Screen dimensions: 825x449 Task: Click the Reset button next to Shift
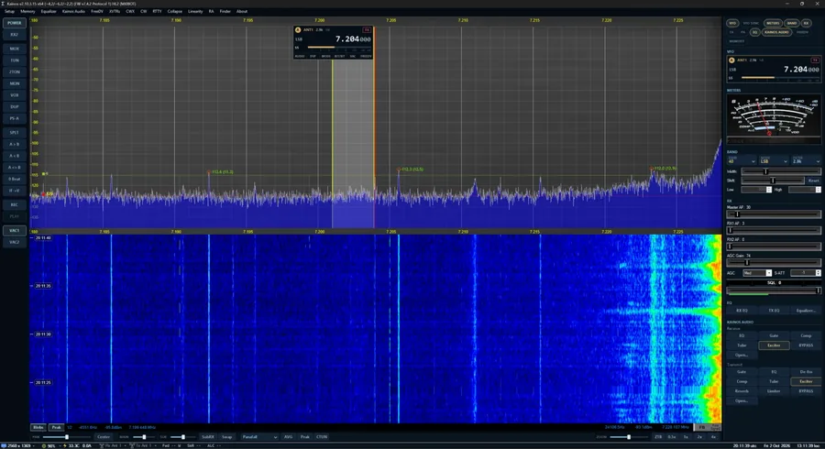pos(813,181)
